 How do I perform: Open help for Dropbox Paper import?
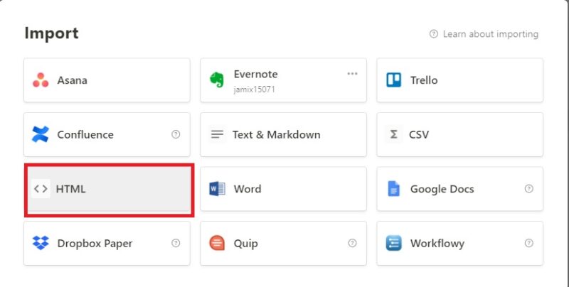[176, 243]
